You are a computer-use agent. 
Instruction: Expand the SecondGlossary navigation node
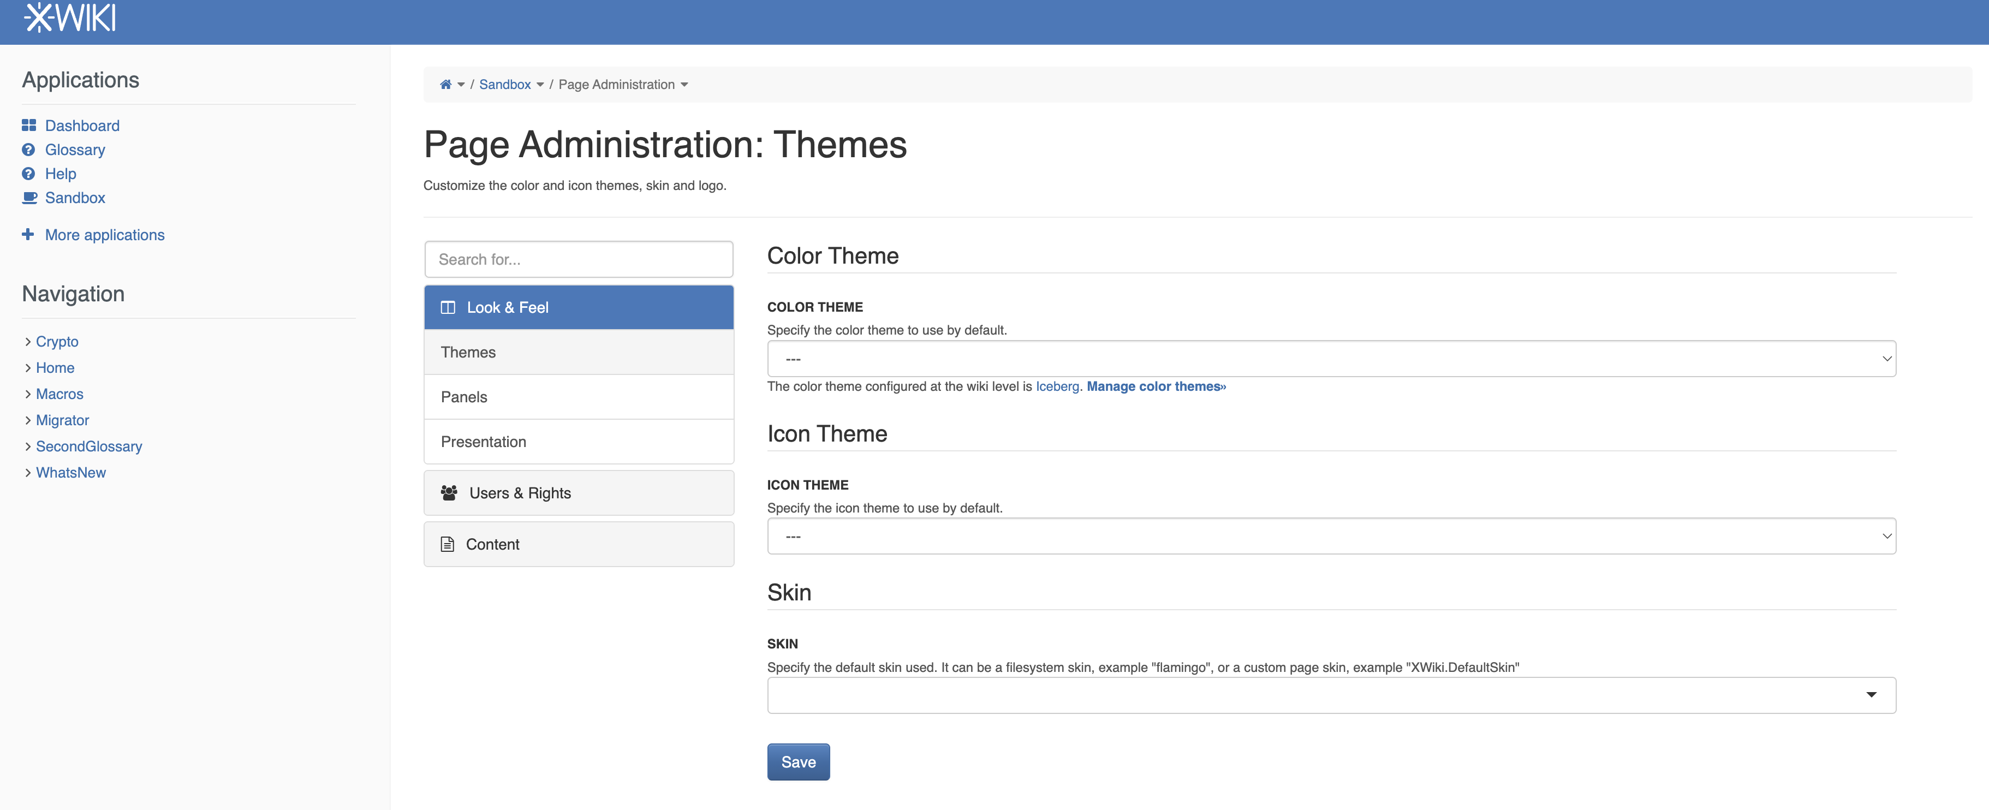(x=28, y=445)
